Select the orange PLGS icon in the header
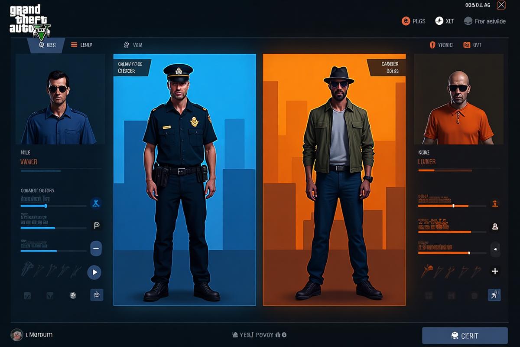This screenshot has width=520, height=347. click(406, 20)
